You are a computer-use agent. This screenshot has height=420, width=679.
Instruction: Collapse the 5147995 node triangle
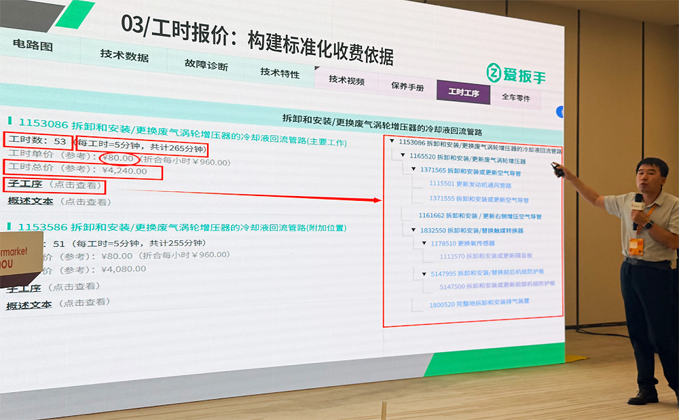[x=424, y=274]
